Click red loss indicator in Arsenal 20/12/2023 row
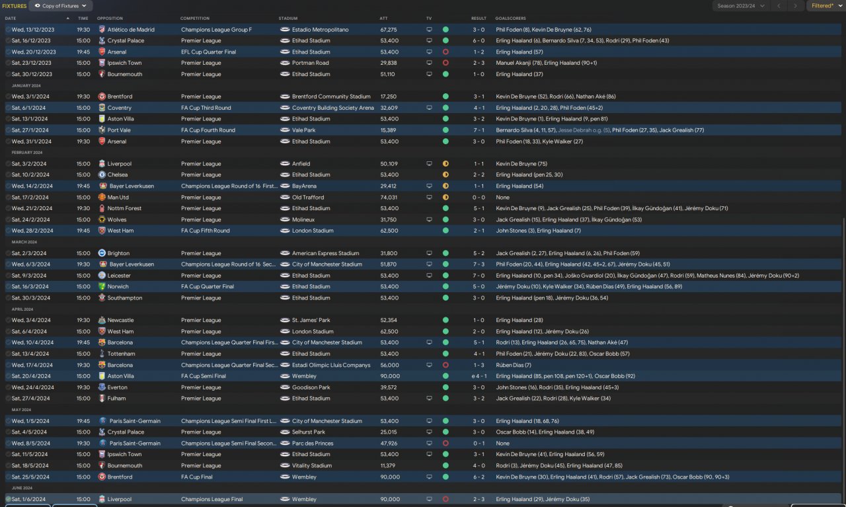Screen dimensions: 846x507 click(x=445, y=52)
